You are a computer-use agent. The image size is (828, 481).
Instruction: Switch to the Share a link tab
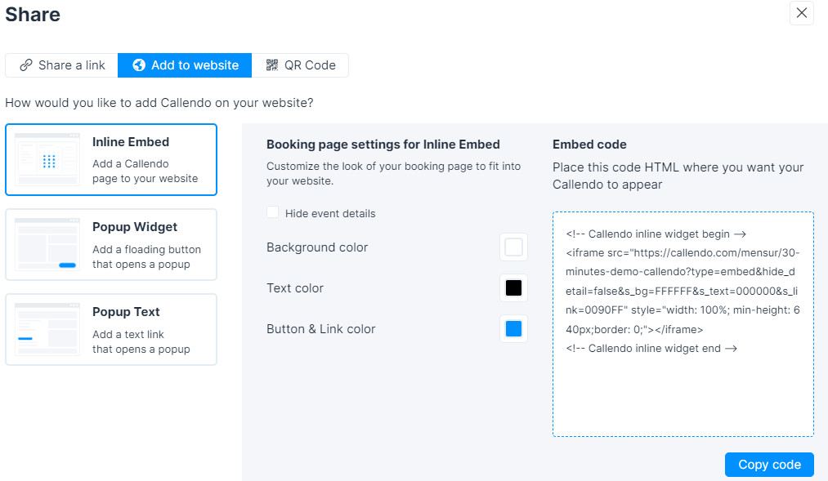tap(62, 65)
